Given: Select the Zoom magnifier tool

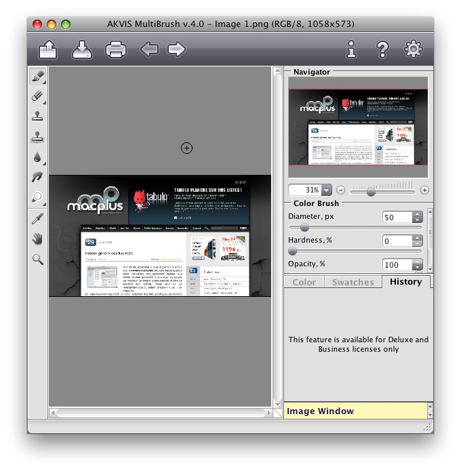Looking at the screenshot, I should tap(38, 260).
